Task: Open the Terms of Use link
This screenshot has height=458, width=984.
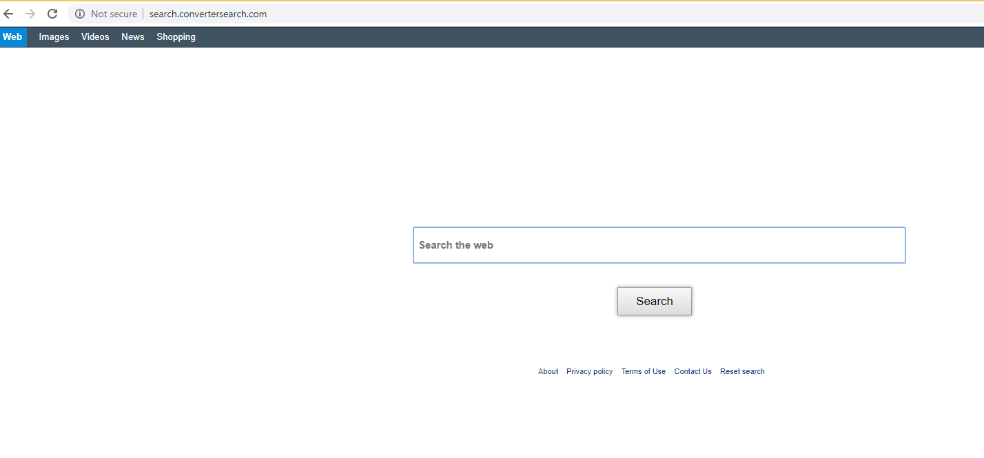Action: 644,371
